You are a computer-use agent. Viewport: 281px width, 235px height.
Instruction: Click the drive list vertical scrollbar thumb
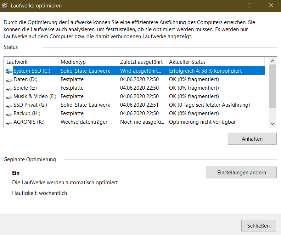tap(272, 86)
